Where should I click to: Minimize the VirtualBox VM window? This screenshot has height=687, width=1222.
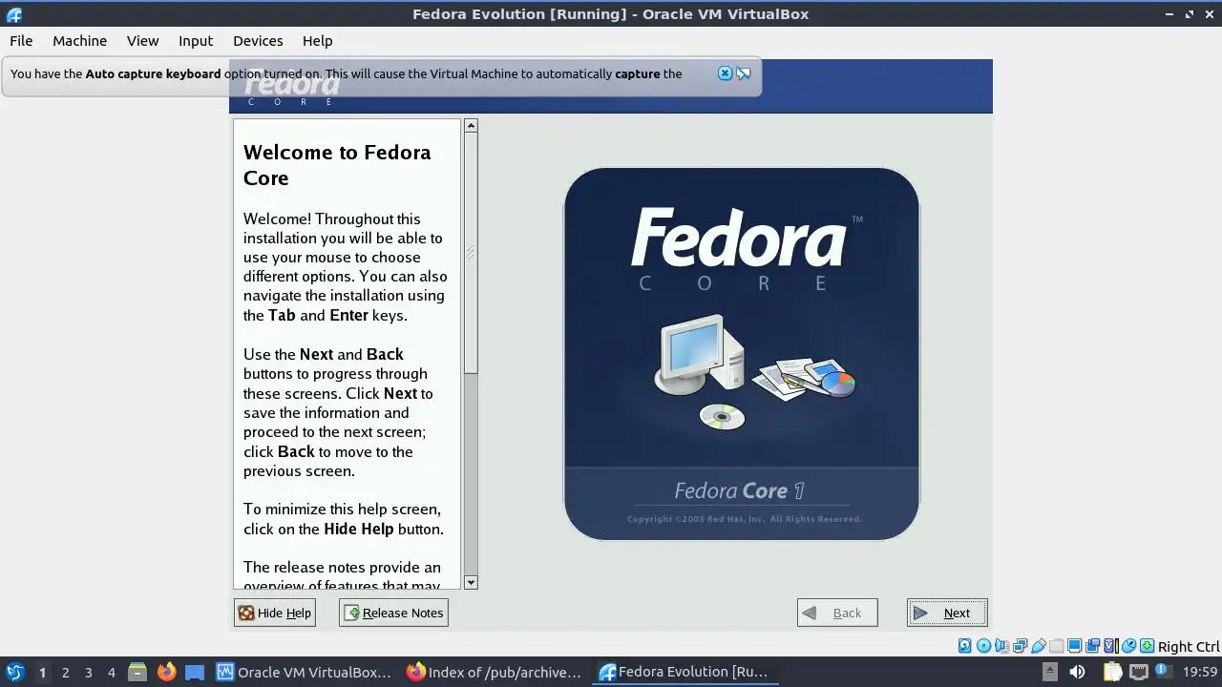[1169, 14]
